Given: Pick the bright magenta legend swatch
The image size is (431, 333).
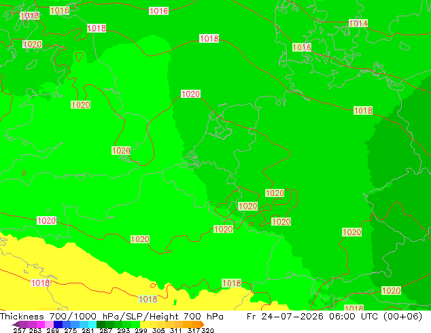Looking at the screenshot, I should click(x=41, y=324).
